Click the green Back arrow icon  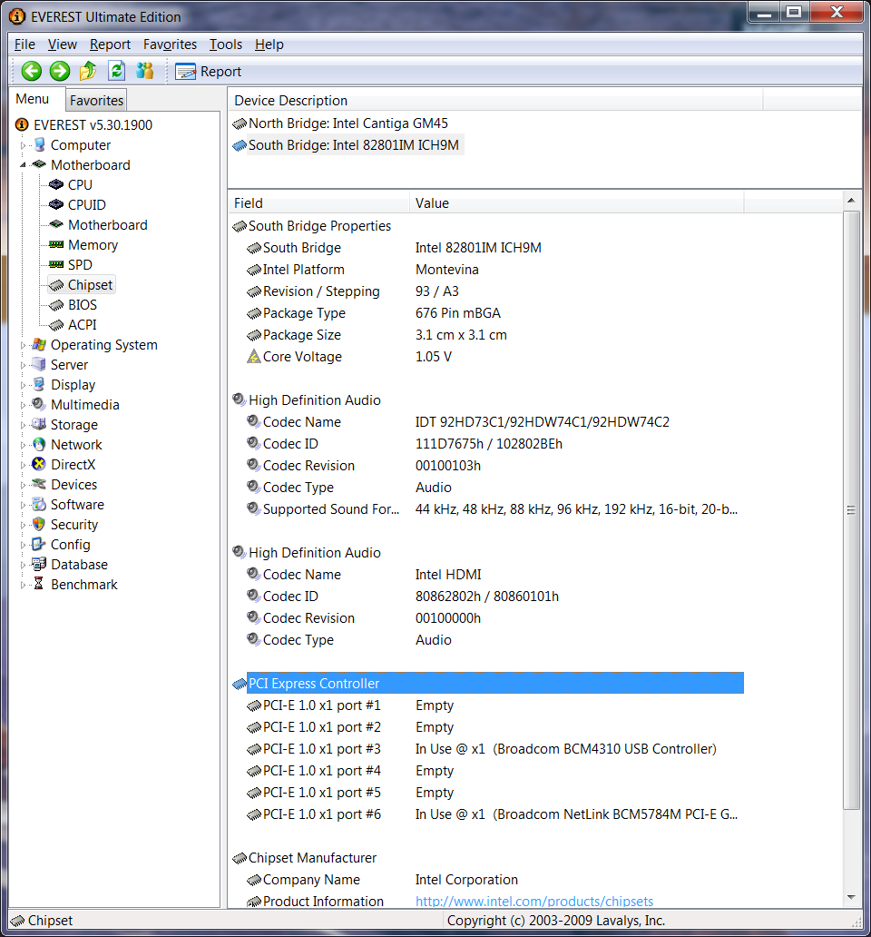click(x=32, y=71)
